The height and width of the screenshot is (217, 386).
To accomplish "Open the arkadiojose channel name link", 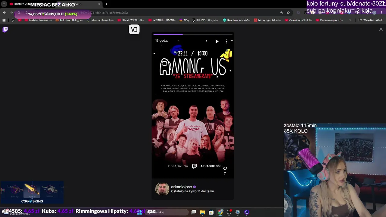I will pos(181,187).
